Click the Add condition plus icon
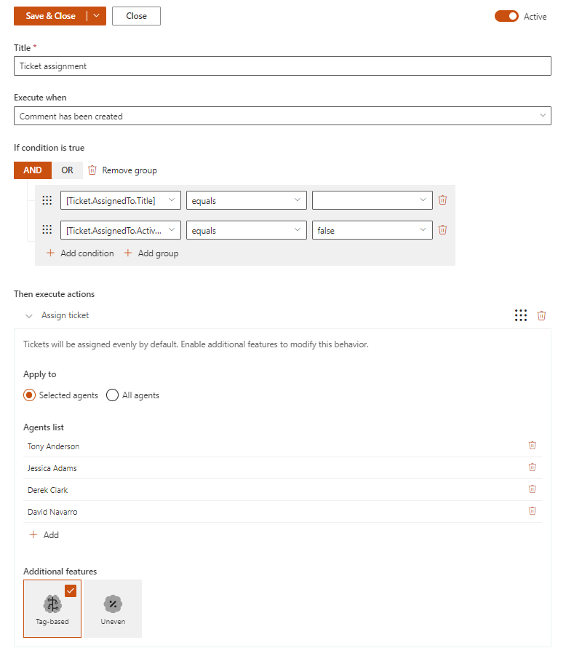 (50, 253)
